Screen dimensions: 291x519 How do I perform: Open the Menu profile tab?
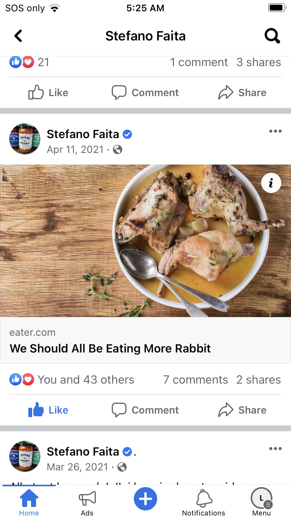[x=262, y=502]
